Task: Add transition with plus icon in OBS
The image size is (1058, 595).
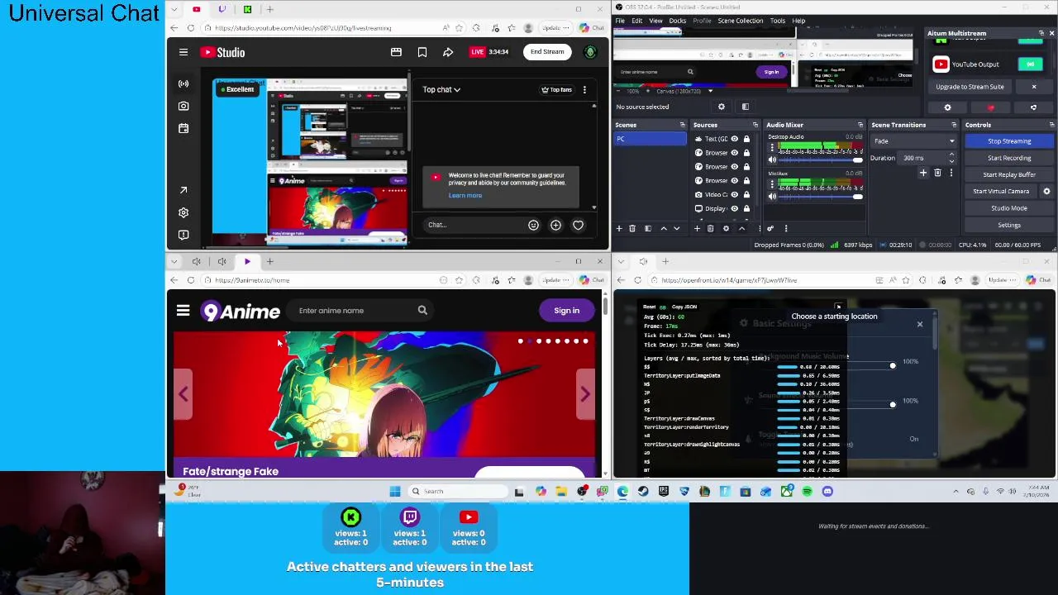Action: click(x=923, y=173)
